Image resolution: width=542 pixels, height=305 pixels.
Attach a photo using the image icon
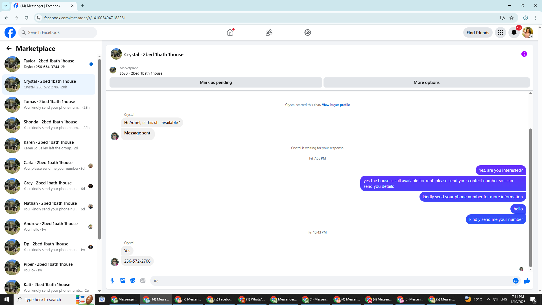123,281
